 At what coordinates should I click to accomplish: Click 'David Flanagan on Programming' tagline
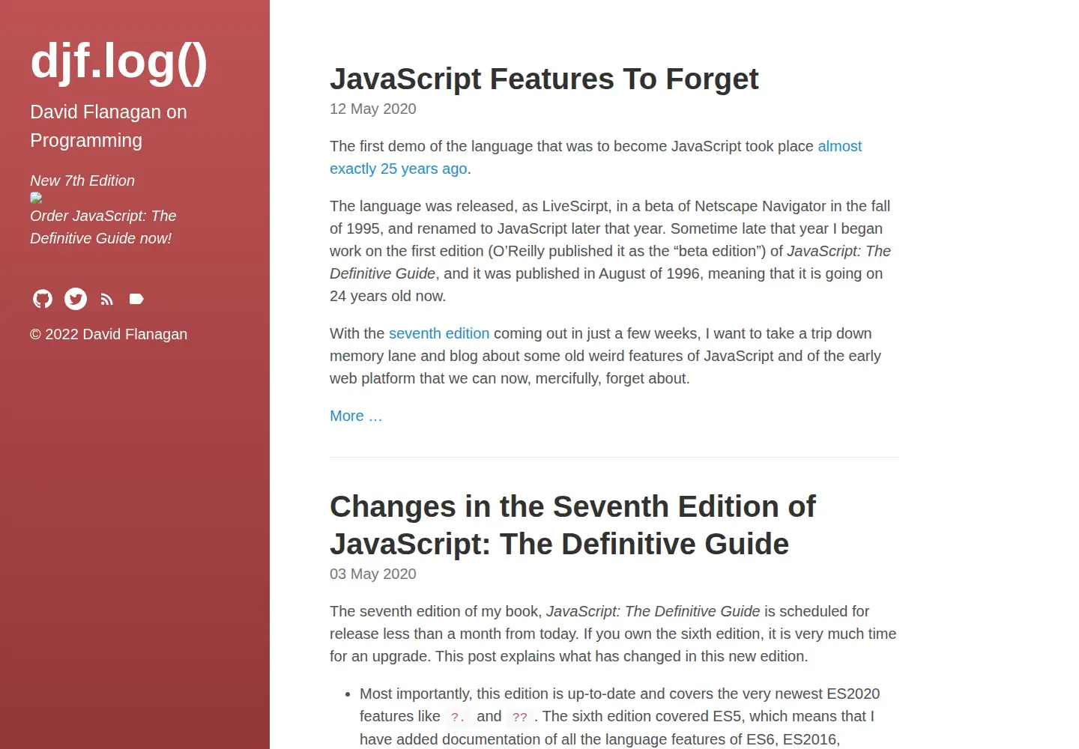point(109,126)
